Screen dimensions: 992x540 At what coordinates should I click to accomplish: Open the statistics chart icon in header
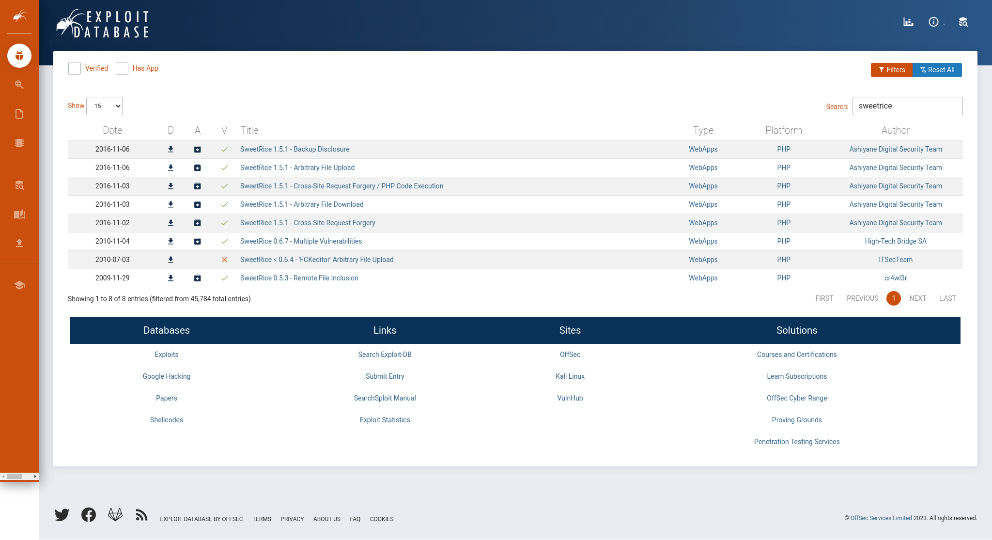(908, 22)
